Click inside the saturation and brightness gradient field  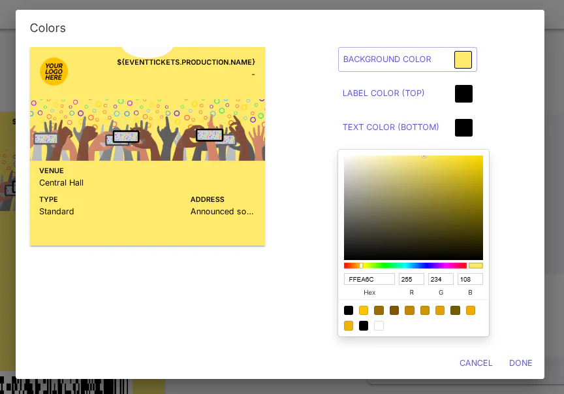click(x=413, y=208)
